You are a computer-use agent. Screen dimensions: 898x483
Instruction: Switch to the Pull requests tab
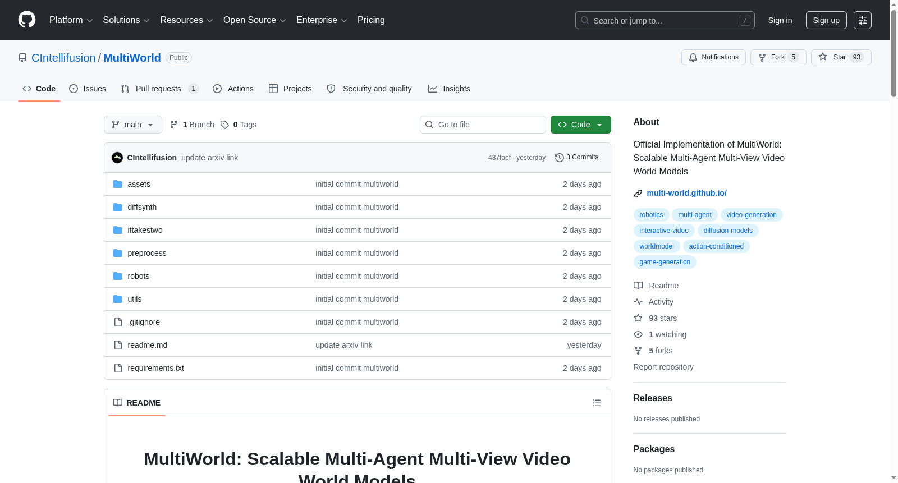pos(159,89)
